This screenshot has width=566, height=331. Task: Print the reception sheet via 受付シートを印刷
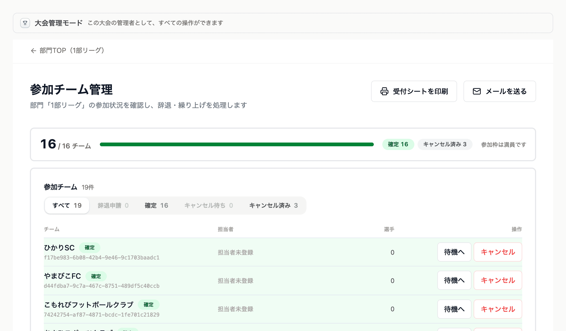click(x=414, y=91)
